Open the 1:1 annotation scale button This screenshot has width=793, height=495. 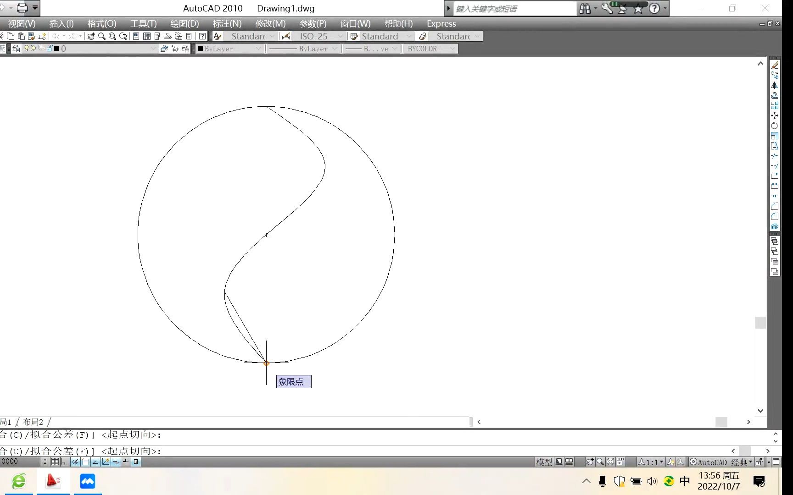coord(650,462)
